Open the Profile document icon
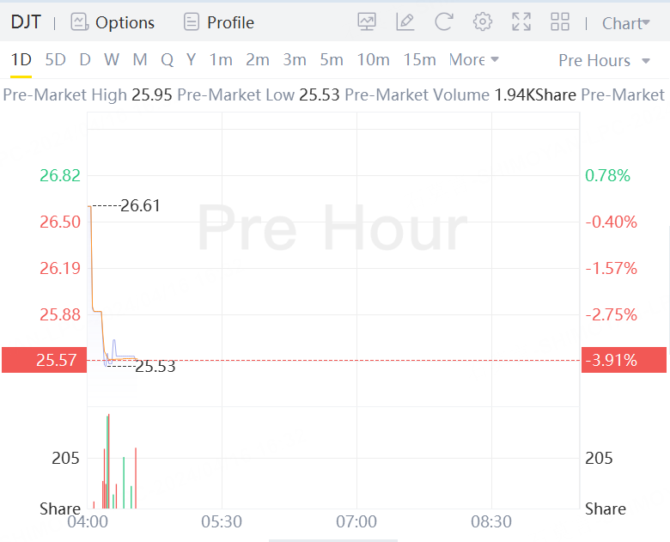Image resolution: width=670 pixels, height=542 pixels. click(191, 22)
